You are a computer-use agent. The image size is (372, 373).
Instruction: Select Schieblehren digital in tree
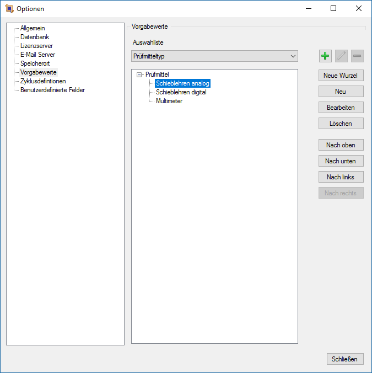tap(181, 92)
